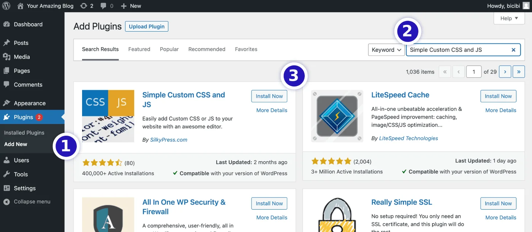
Task: Click the LiteSpeed Cache plugin icon
Action: (x=337, y=116)
